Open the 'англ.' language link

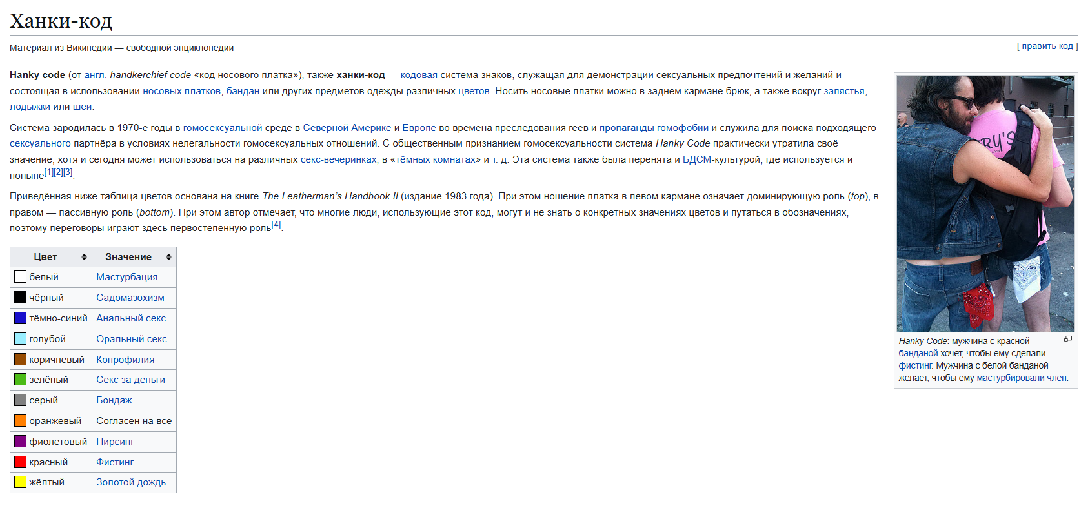(x=96, y=75)
